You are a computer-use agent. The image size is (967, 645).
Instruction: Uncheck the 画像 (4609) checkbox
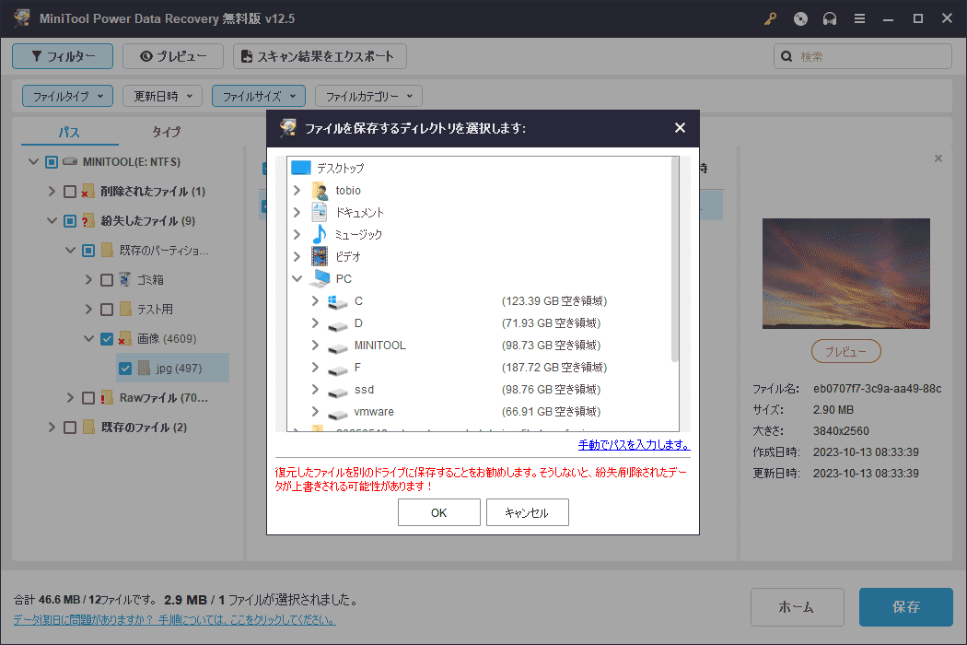[107, 339]
